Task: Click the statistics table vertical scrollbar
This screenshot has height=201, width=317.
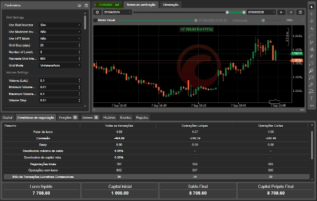Action: point(312,145)
